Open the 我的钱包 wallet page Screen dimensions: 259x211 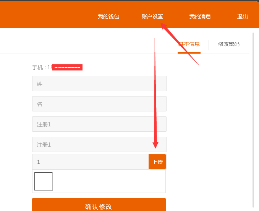(x=108, y=16)
